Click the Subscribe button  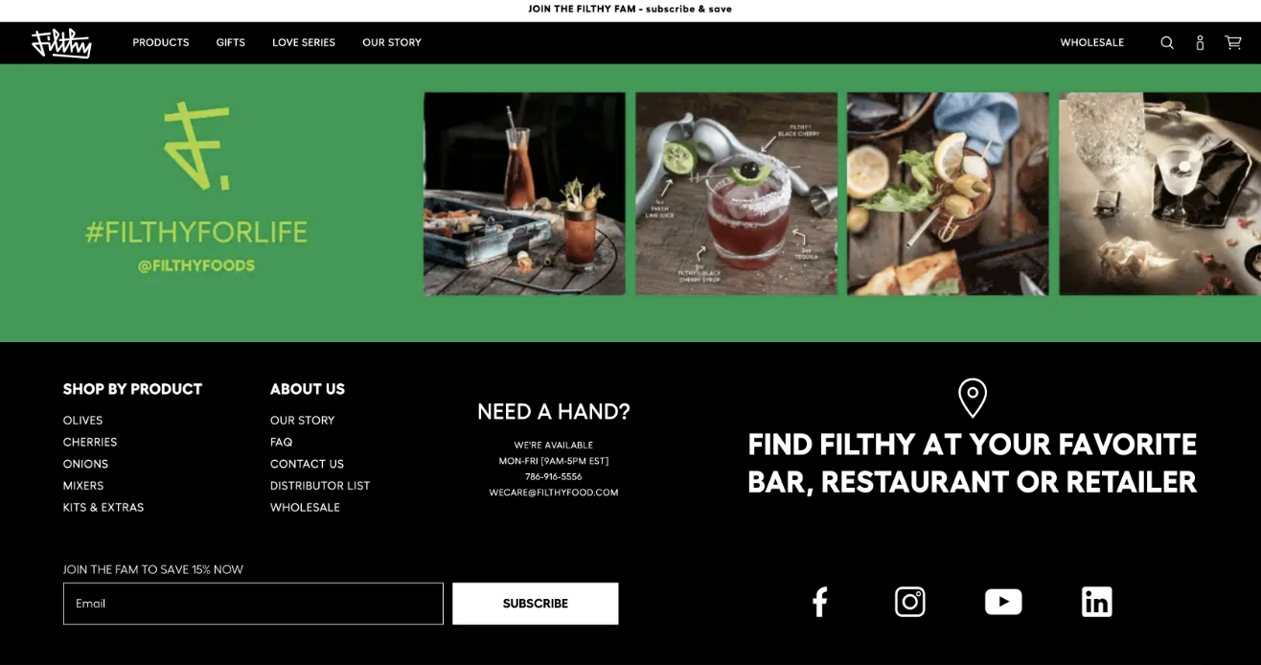pos(536,604)
